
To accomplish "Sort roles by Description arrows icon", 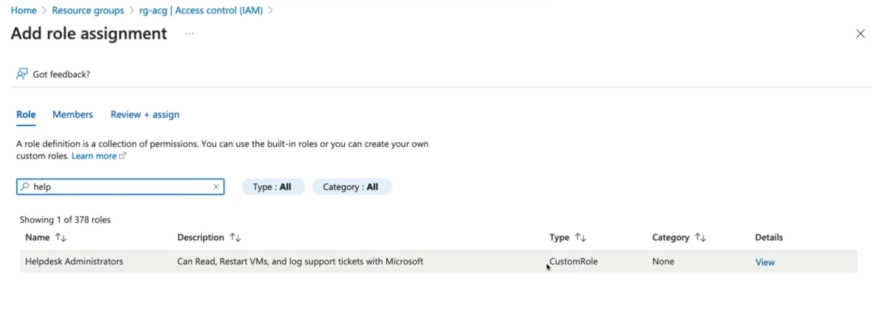I will (235, 238).
